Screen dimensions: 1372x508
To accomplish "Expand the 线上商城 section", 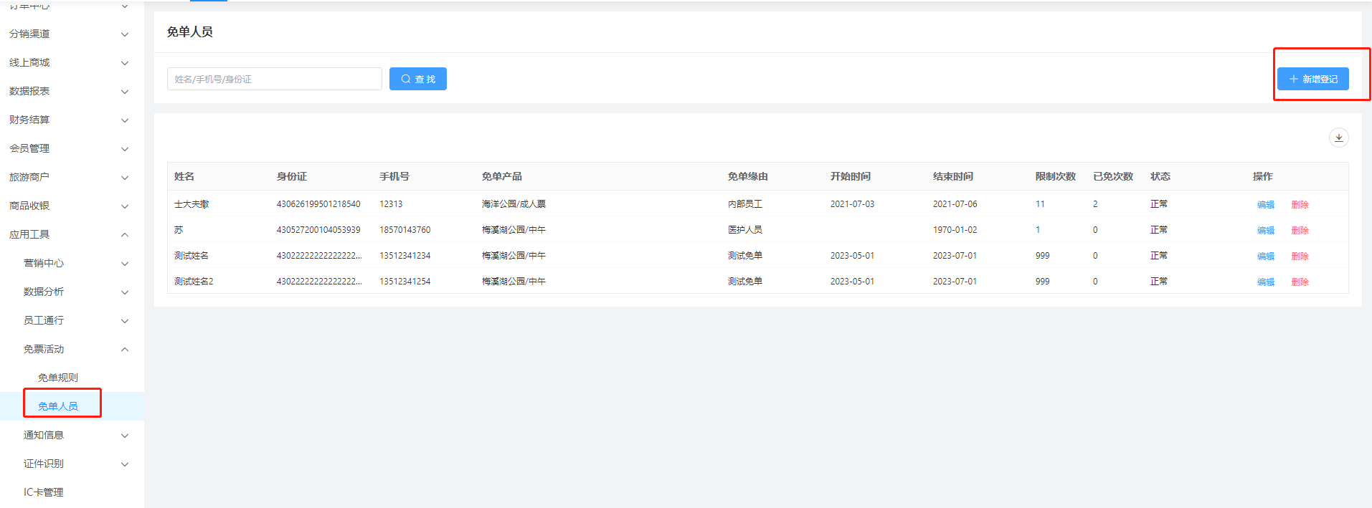I will (68, 63).
